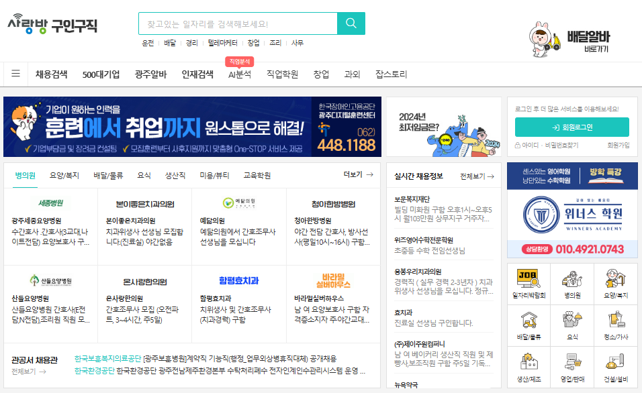Screen dimensions: 642x393
Task: Focus the job search input field
Action: (x=238, y=23)
